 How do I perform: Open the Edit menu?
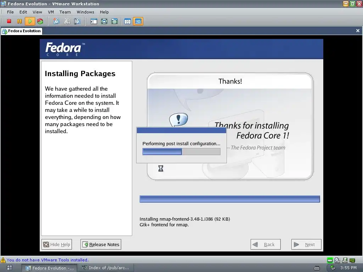[x=23, y=12]
